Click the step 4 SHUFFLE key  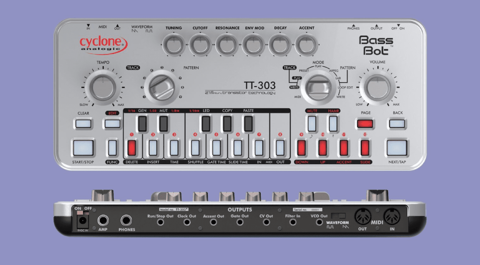(195, 148)
